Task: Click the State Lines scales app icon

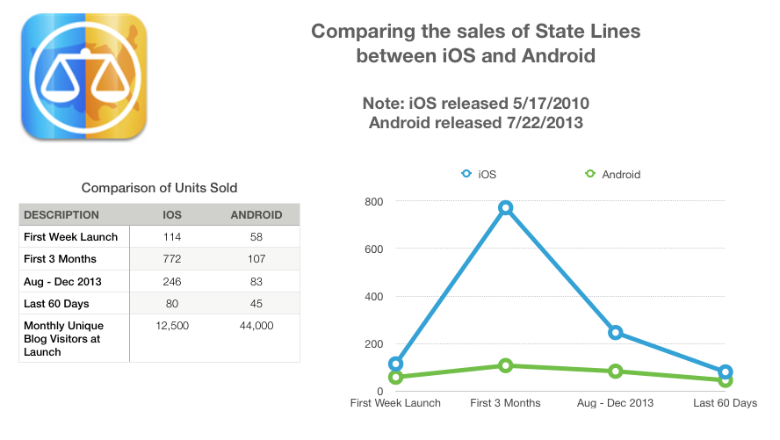Action: click(x=84, y=79)
